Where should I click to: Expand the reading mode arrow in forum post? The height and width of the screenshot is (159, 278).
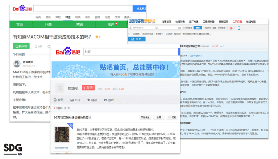202,56
